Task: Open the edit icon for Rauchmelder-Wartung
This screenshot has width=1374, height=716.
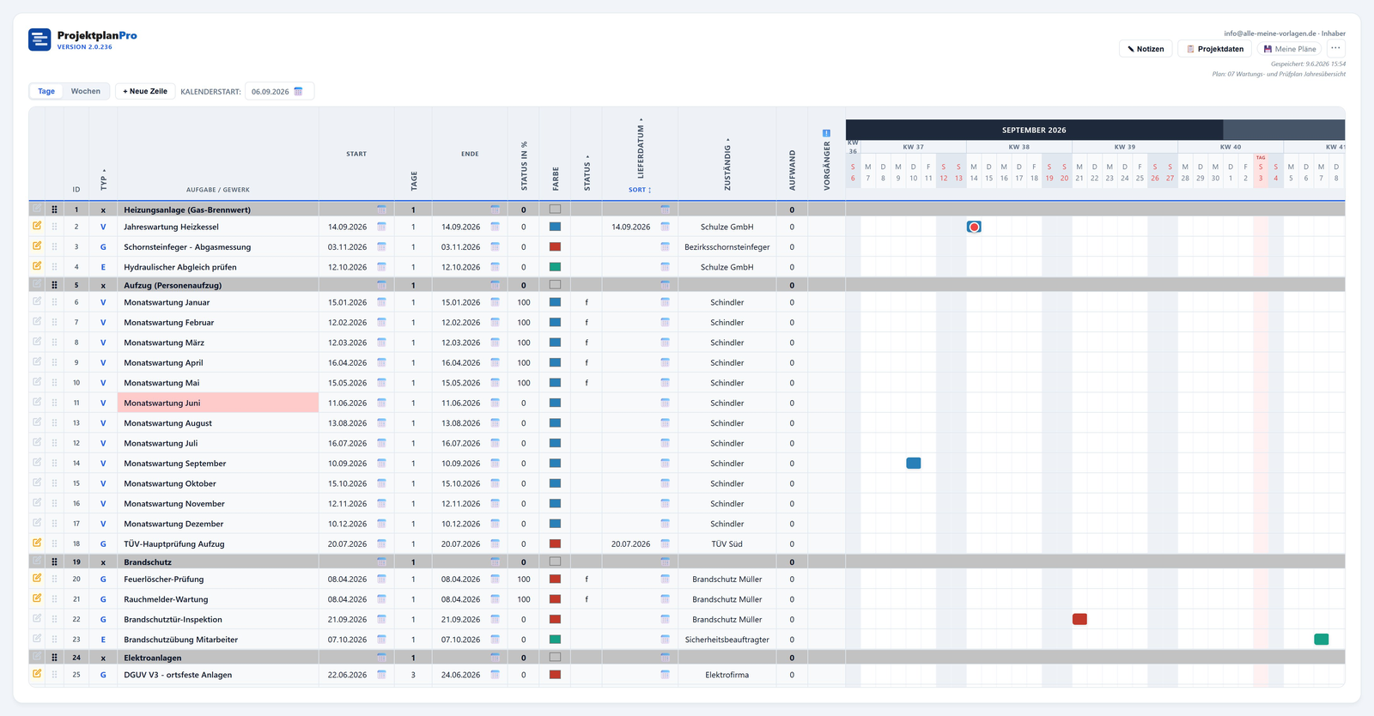Action: coord(37,598)
